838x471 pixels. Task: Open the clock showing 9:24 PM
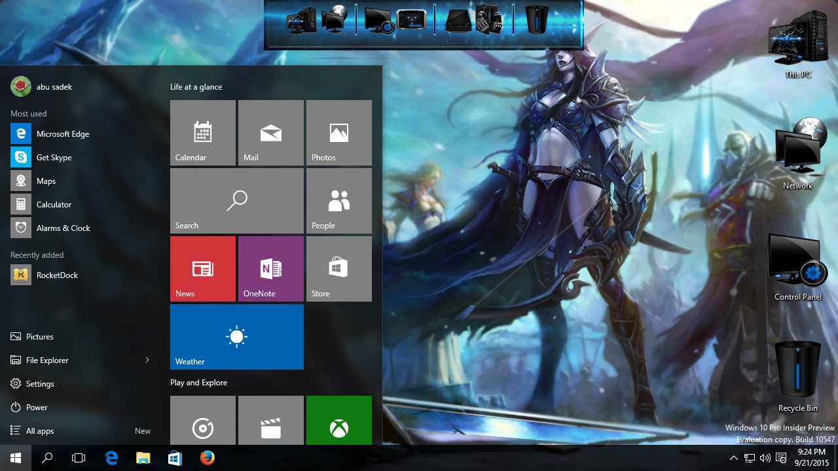coord(812,458)
